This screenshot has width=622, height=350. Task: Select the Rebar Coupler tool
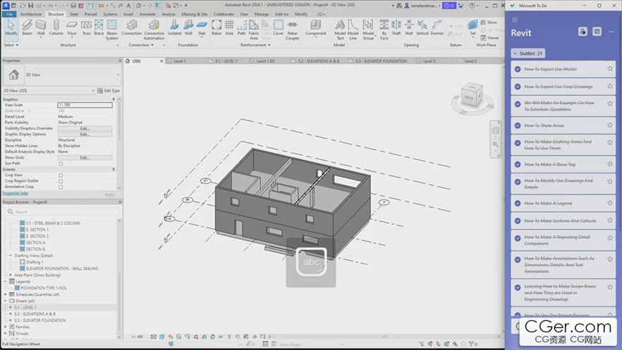pyautogui.click(x=293, y=30)
